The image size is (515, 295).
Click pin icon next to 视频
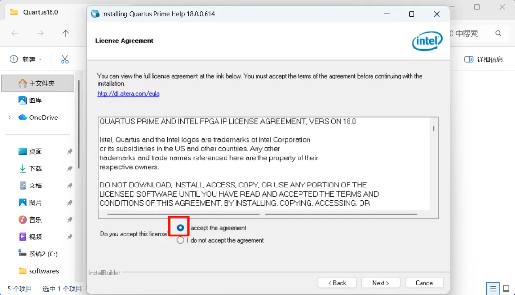coord(70,236)
